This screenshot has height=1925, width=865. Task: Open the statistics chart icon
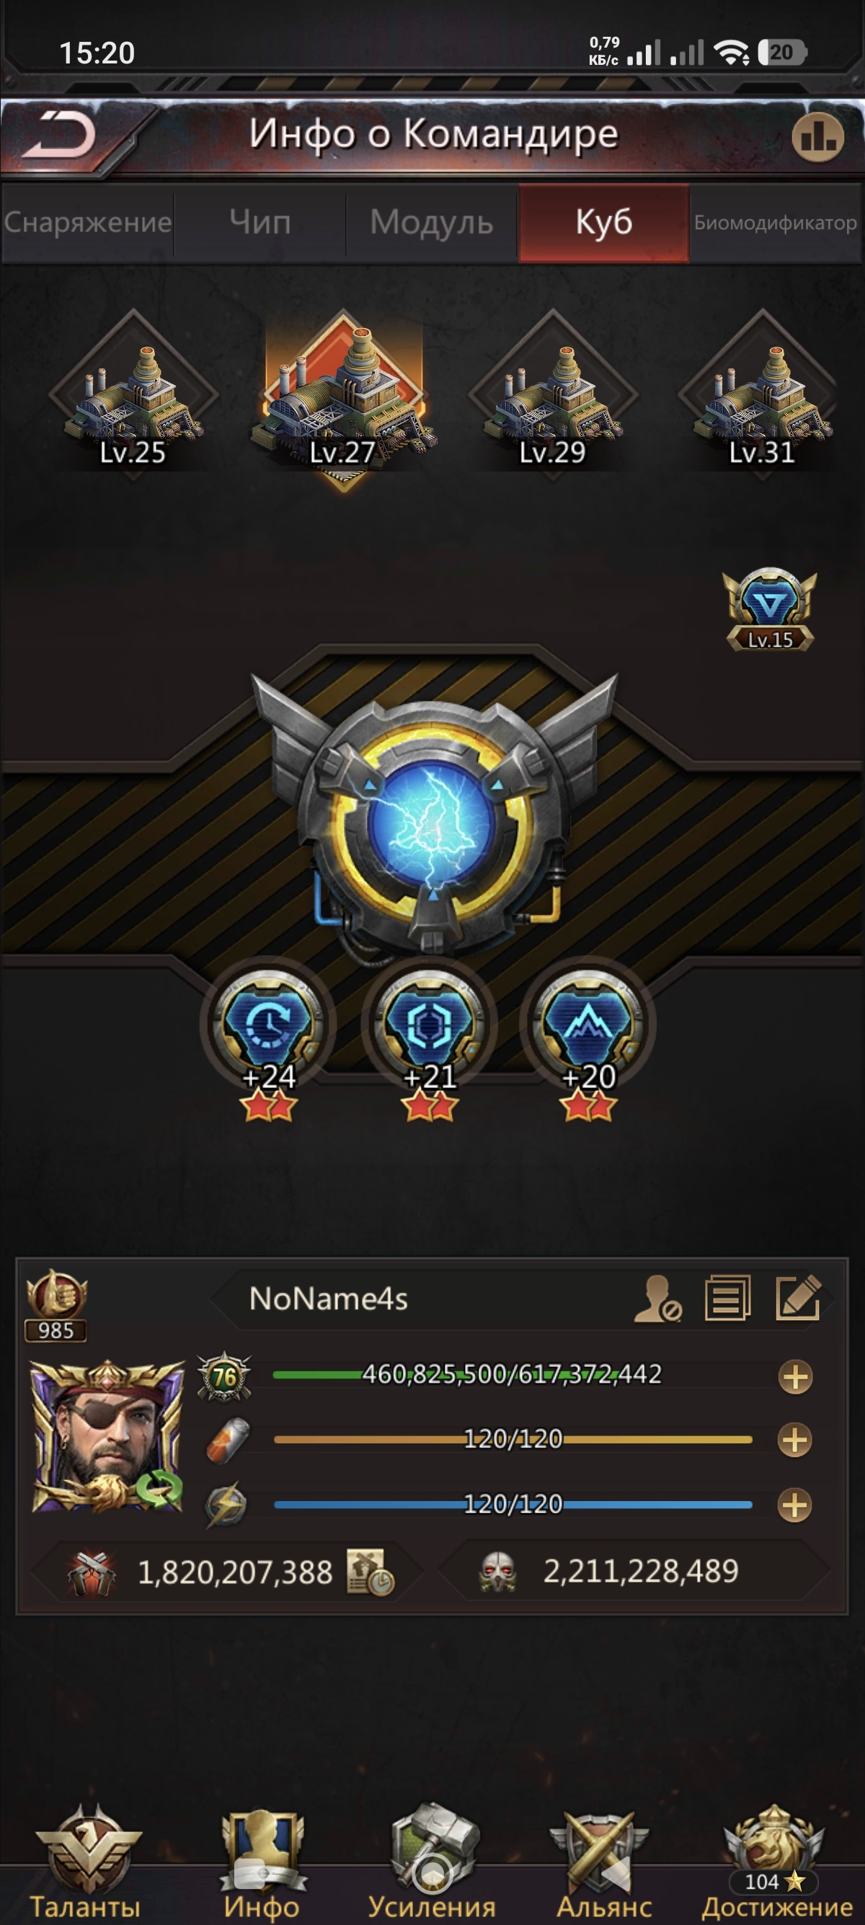point(818,137)
